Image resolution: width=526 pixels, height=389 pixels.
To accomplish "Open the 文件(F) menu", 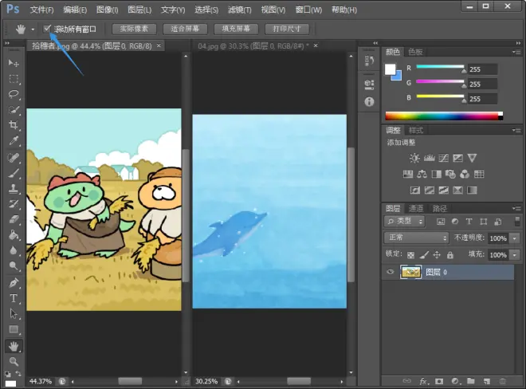I will (42, 10).
